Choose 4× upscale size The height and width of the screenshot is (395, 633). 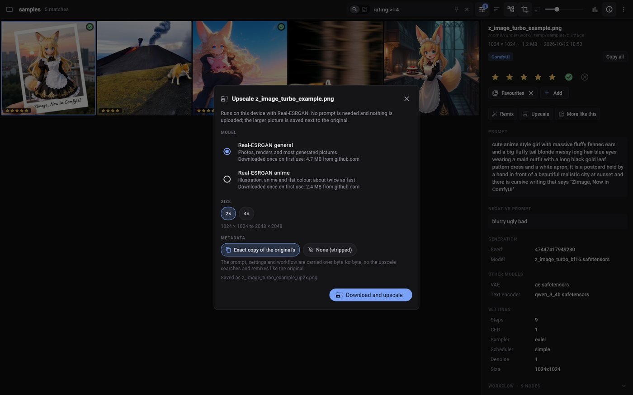click(x=246, y=214)
